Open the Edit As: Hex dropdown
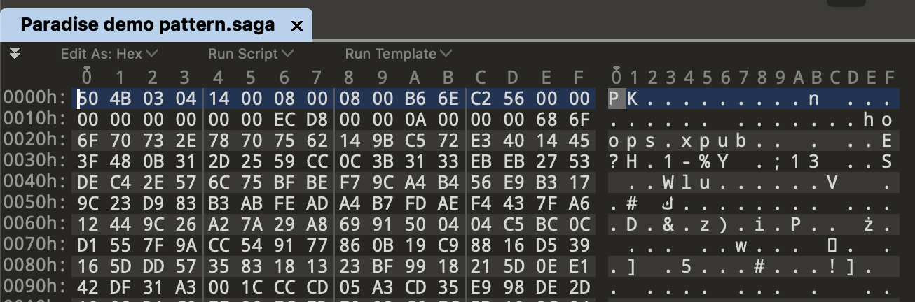The height and width of the screenshot is (302, 915). tap(109, 54)
